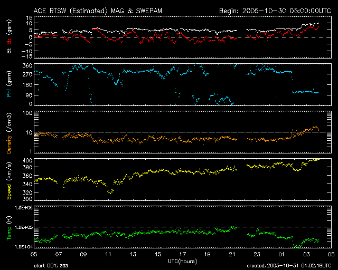Click the '-5' tick on Bt Bz axis
Image resolution: width=338 pixels, height=270 pixels.
28,44
